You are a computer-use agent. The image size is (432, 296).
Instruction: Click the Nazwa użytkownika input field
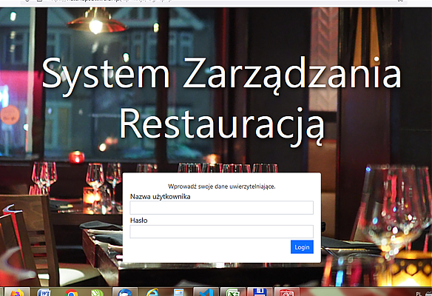[x=221, y=207]
